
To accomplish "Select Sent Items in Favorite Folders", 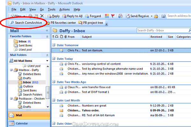I will [x=23, y=46].
